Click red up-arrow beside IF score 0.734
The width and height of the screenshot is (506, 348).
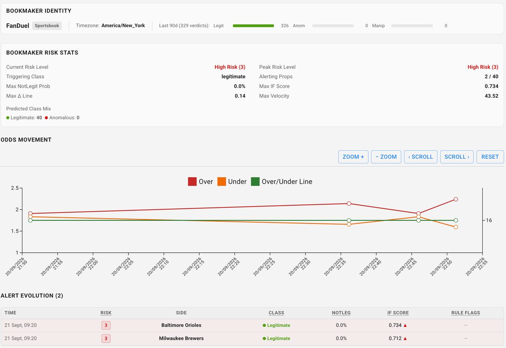405,326
